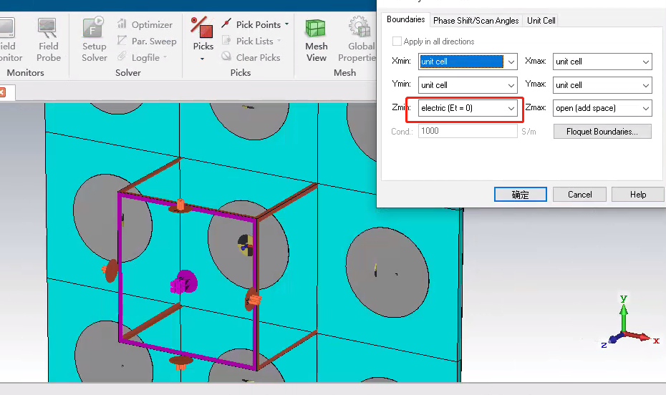Viewport: 666px width, 395px height.
Task: Click Clear Picks
Action: [251, 57]
